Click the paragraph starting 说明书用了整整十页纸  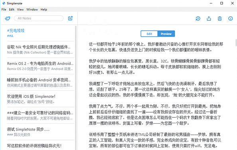coord(155,140)
